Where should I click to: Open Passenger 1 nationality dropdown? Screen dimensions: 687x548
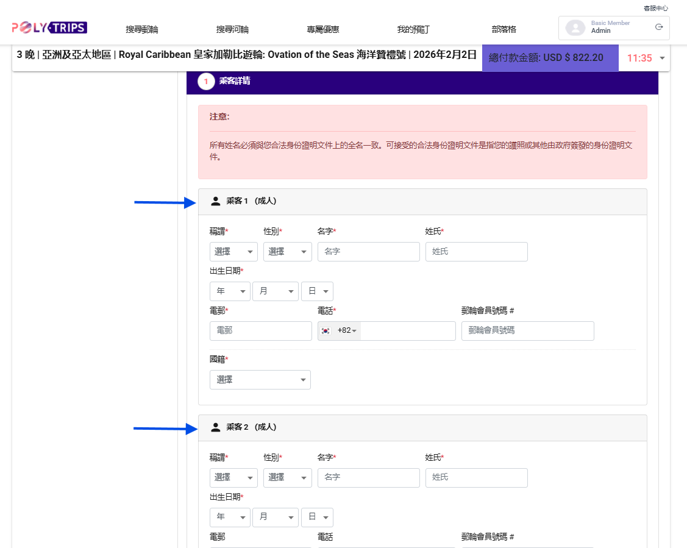click(260, 380)
